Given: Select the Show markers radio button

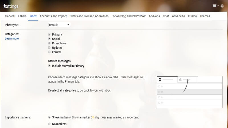Looking at the screenshot, I should (x=49, y=117).
